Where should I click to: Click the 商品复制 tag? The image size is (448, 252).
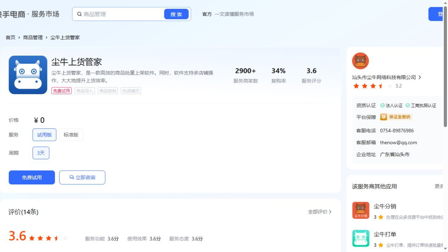108,91
